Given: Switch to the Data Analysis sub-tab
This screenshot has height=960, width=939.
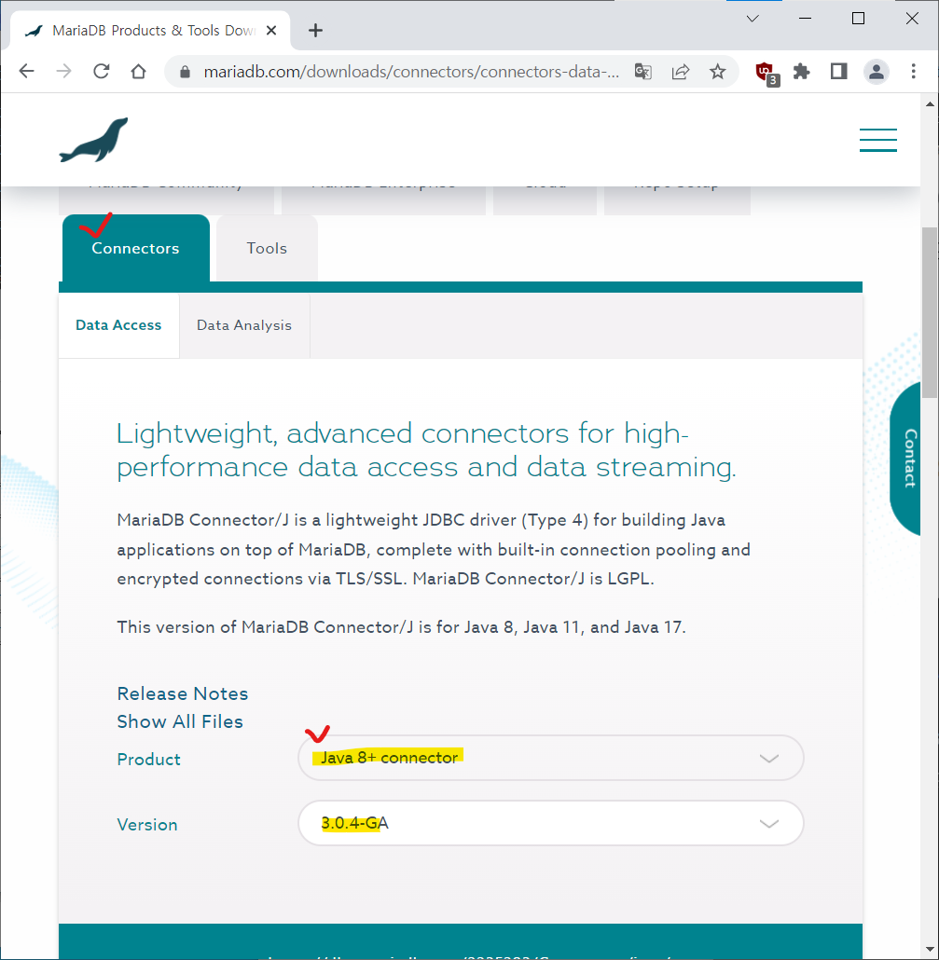Looking at the screenshot, I should pyautogui.click(x=244, y=325).
